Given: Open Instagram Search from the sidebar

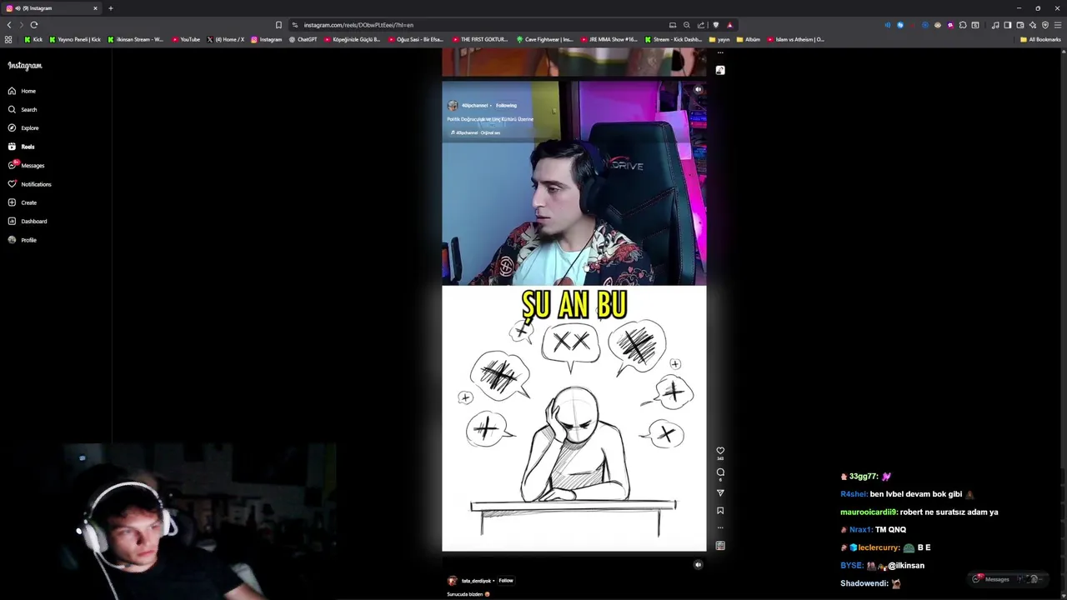Looking at the screenshot, I should click(22, 109).
